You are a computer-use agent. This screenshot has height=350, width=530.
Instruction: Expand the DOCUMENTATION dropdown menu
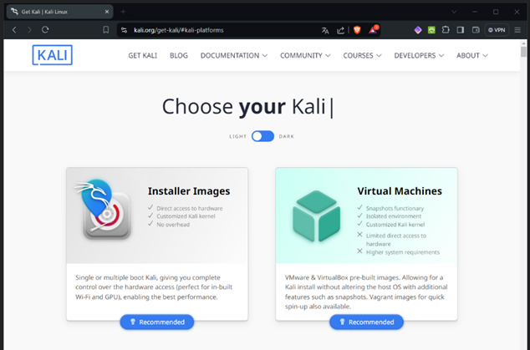(x=234, y=55)
